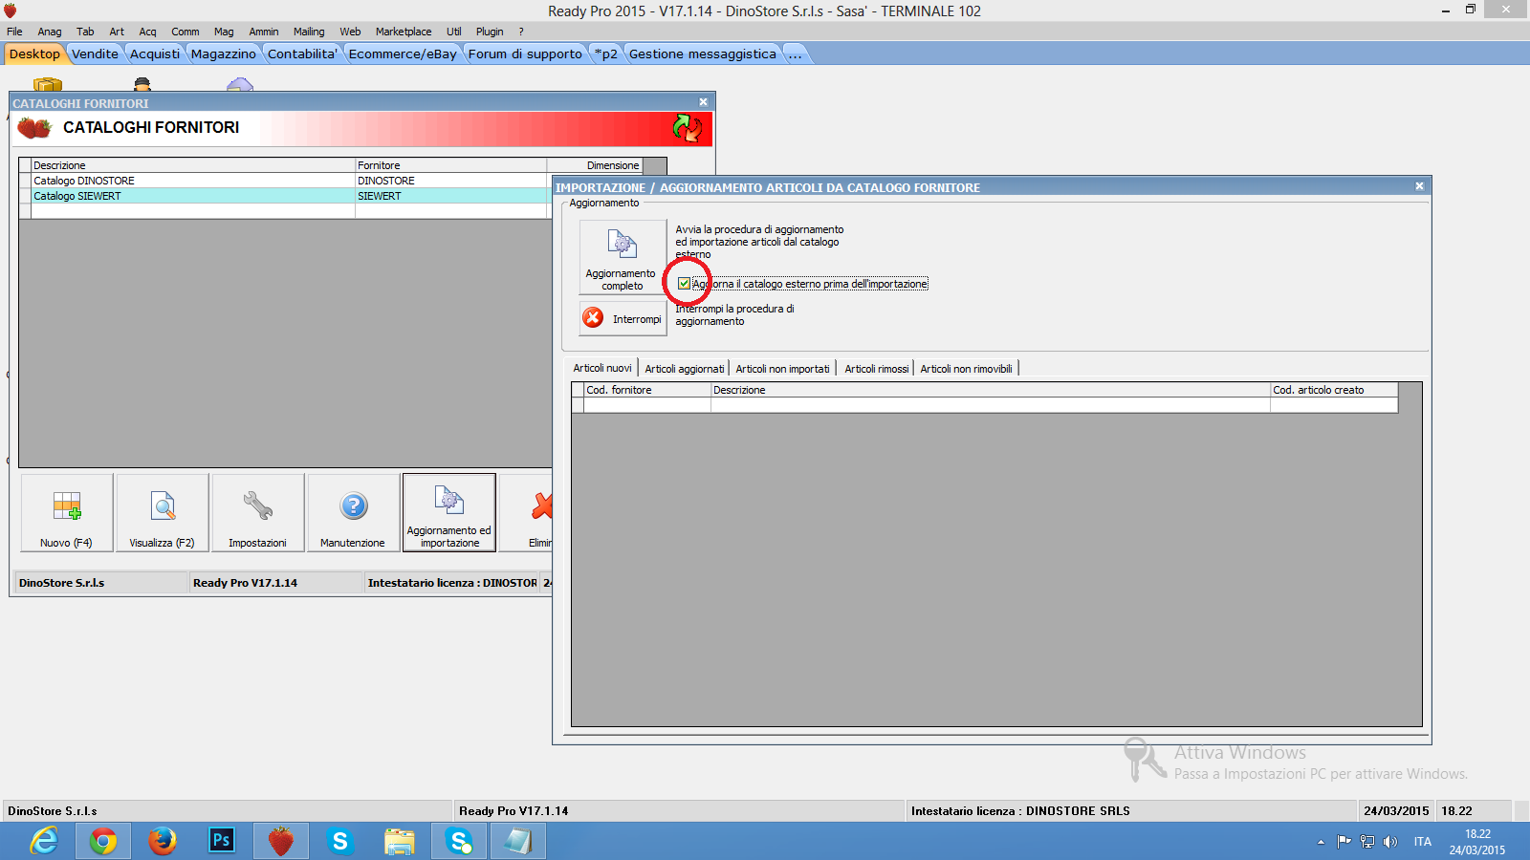Image resolution: width=1530 pixels, height=860 pixels.
Task: Open the ? help menu
Action: (x=521, y=32)
